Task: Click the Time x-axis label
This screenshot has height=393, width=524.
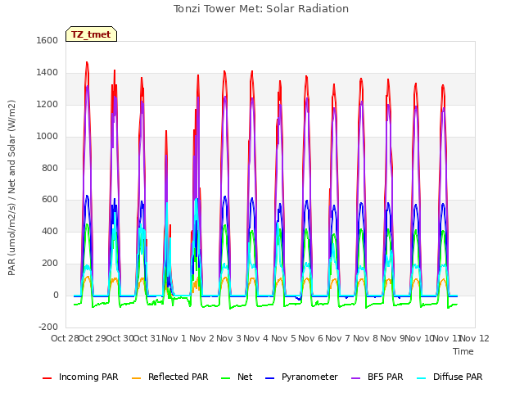Action: pyautogui.click(x=463, y=351)
